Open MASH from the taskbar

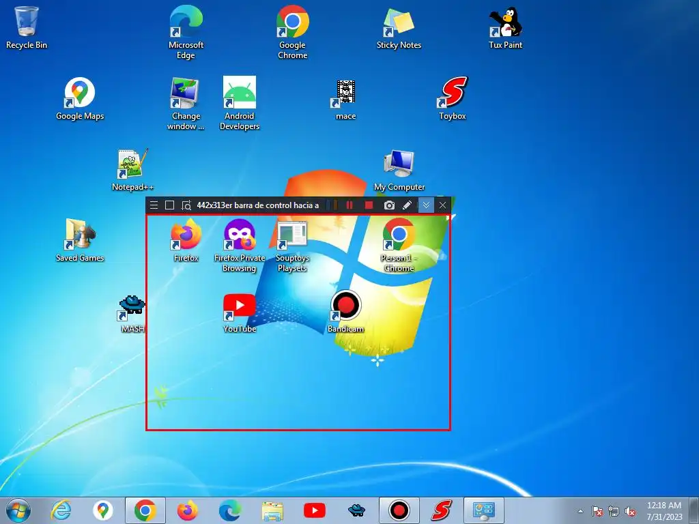(x=356, y=510)
